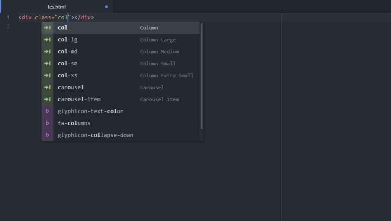Place cursor in the closing </div> tag

tap(84, 17)
